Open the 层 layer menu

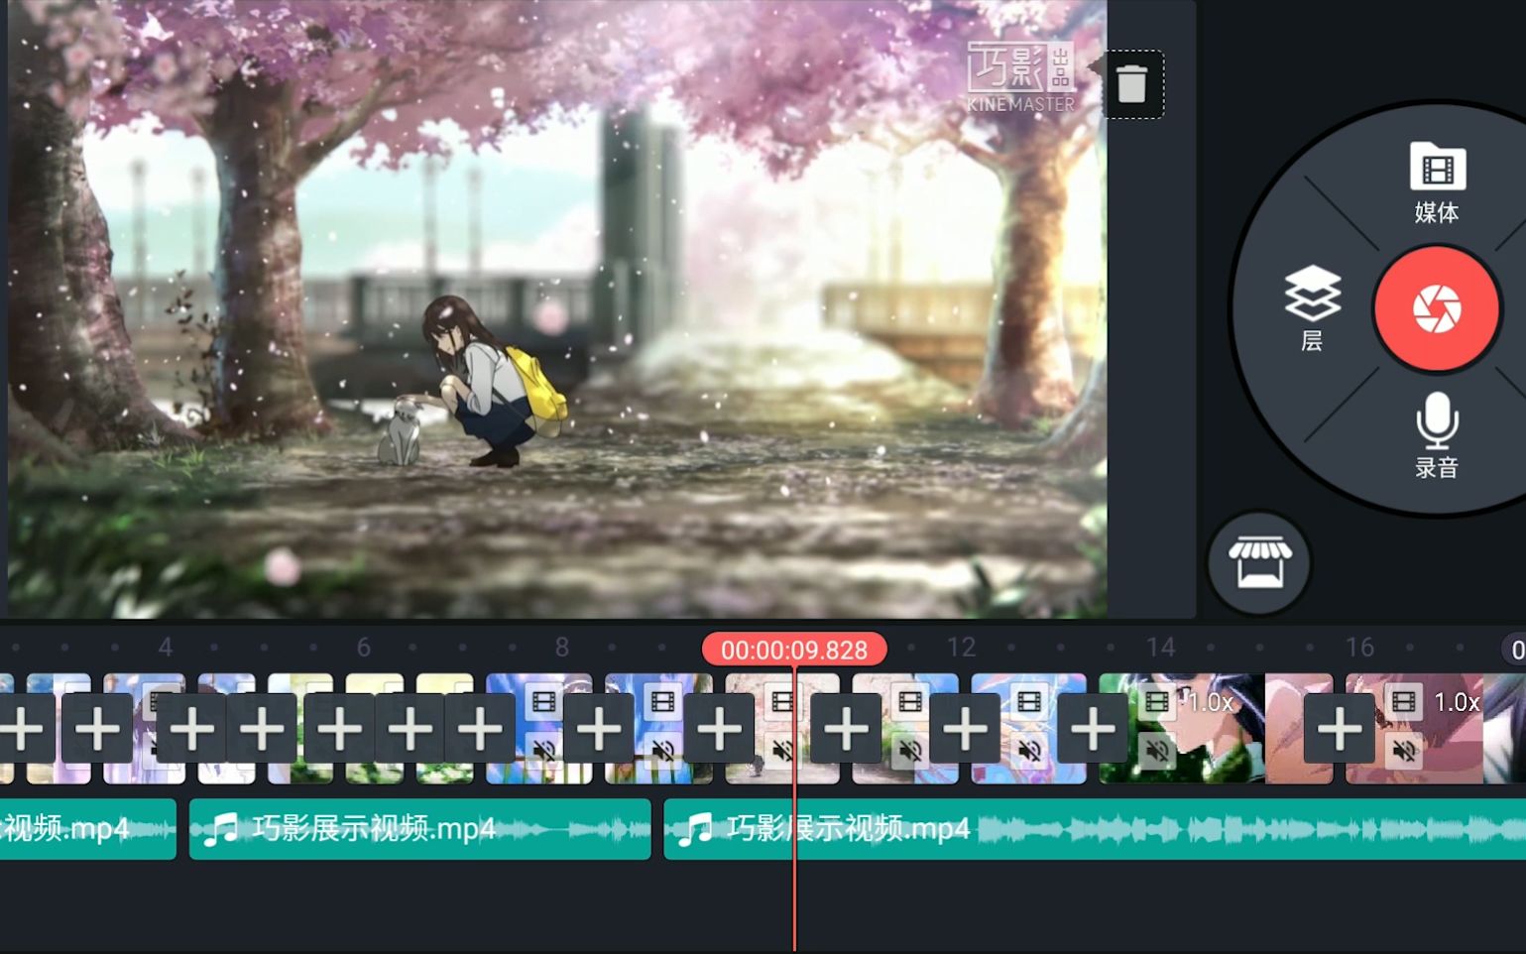click(x=1312, y=309)
